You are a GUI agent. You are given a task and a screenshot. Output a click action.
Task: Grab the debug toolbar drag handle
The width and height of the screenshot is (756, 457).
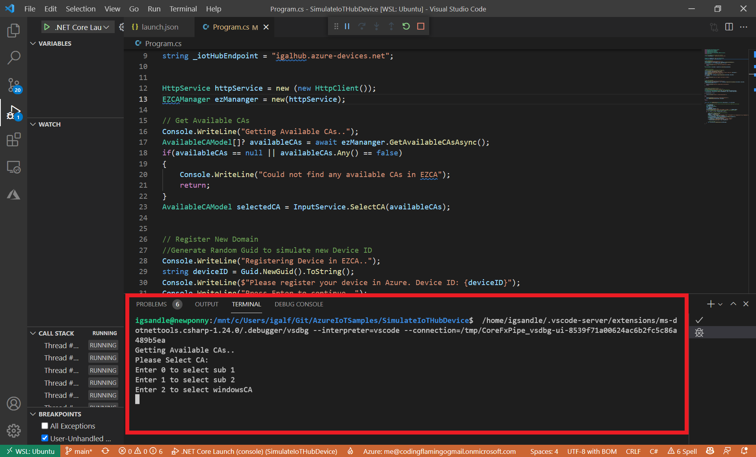click(336, 26)
